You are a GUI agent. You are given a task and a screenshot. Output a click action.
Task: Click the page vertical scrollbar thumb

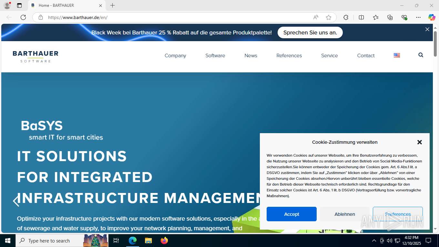435,44
